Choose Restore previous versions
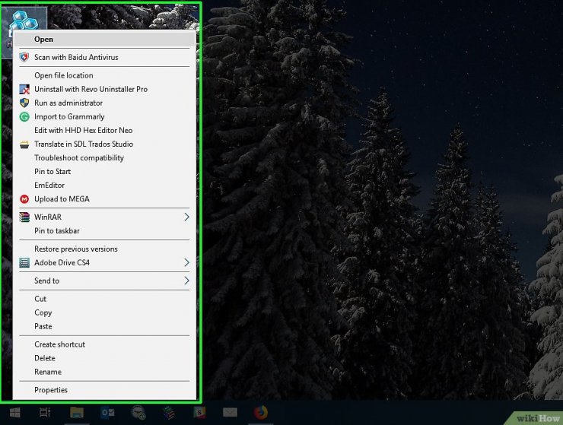The height and width of the screenshot is (425, 563). pyautogui.click(x=104, y=249)
